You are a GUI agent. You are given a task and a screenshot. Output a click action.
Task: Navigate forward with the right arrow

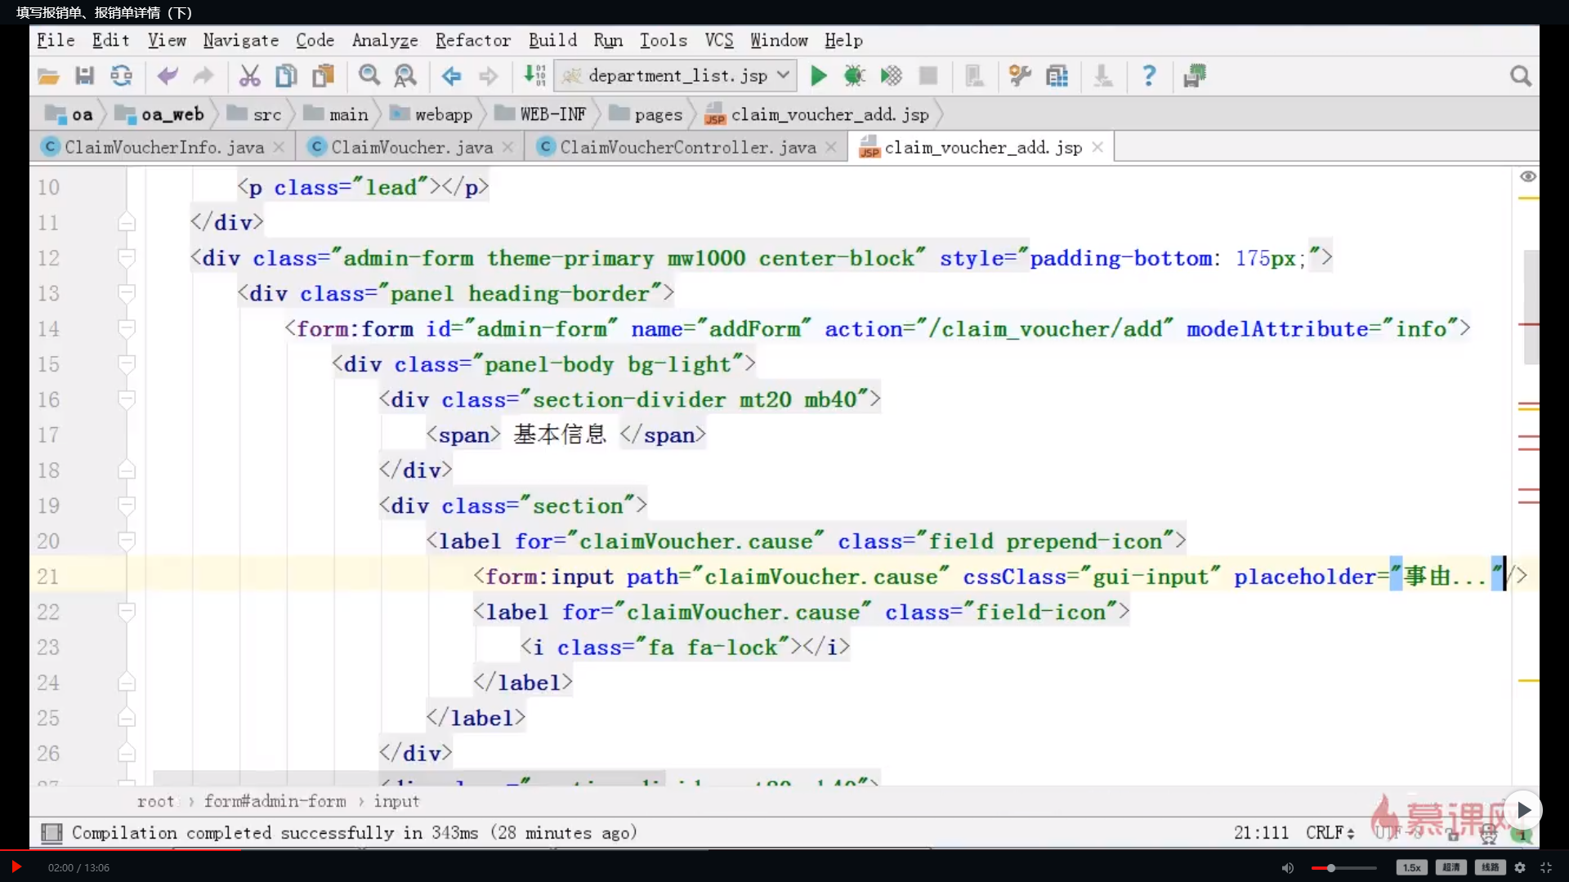coord(488,77)
